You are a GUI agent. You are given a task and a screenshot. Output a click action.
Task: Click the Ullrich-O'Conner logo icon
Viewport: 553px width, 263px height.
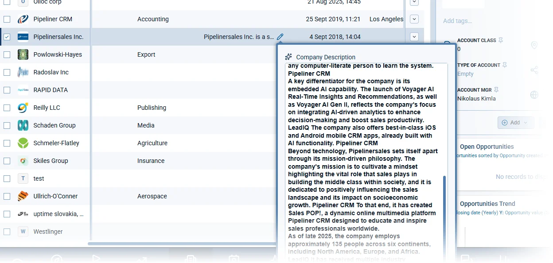[23, 196]
